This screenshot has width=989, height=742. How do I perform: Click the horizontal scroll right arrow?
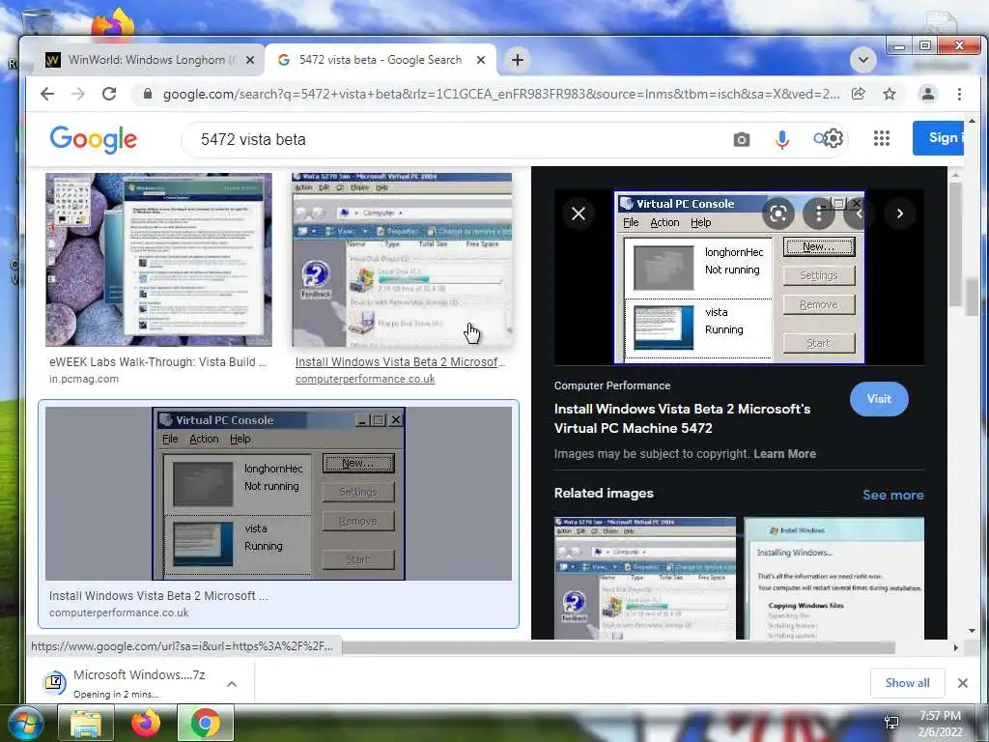tap(956, 647)
